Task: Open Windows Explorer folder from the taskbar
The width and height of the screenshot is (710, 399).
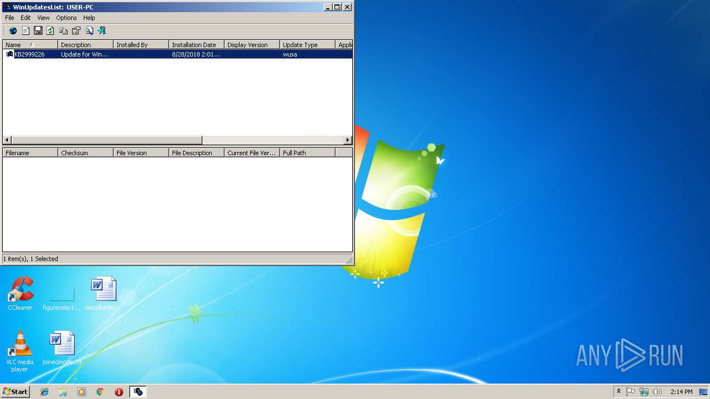Action: 63,392
